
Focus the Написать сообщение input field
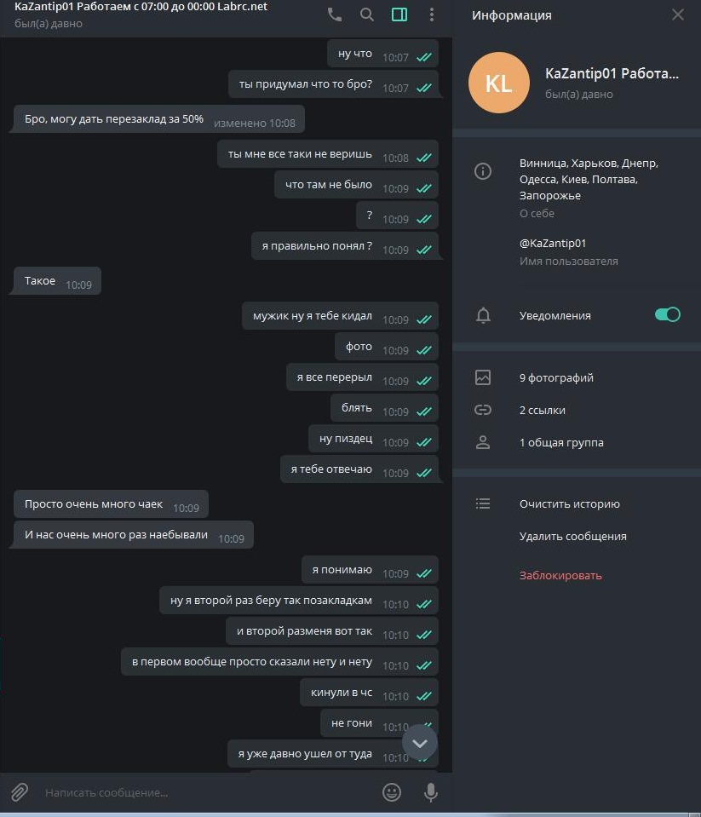(x=209, y=792)
